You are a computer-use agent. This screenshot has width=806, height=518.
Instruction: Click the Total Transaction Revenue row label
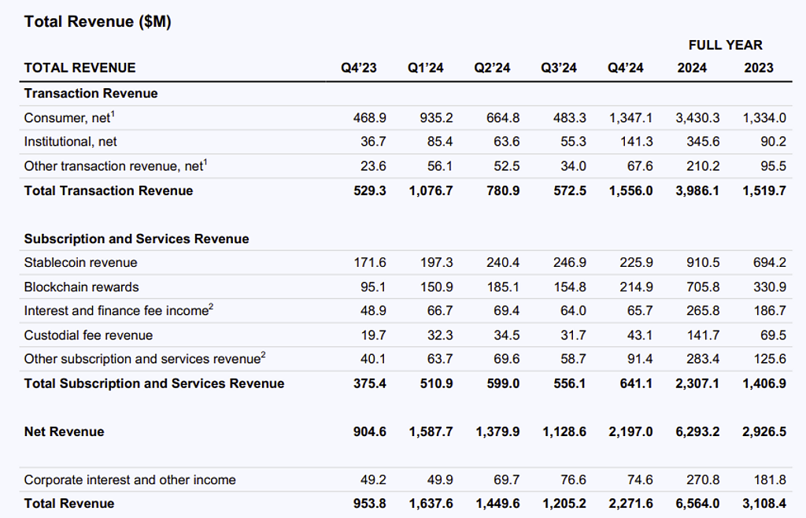click(108, 191)
